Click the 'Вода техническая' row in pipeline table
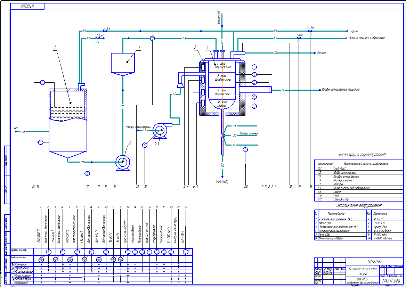The height and width of the screenshot is (287, 406). 359,172
